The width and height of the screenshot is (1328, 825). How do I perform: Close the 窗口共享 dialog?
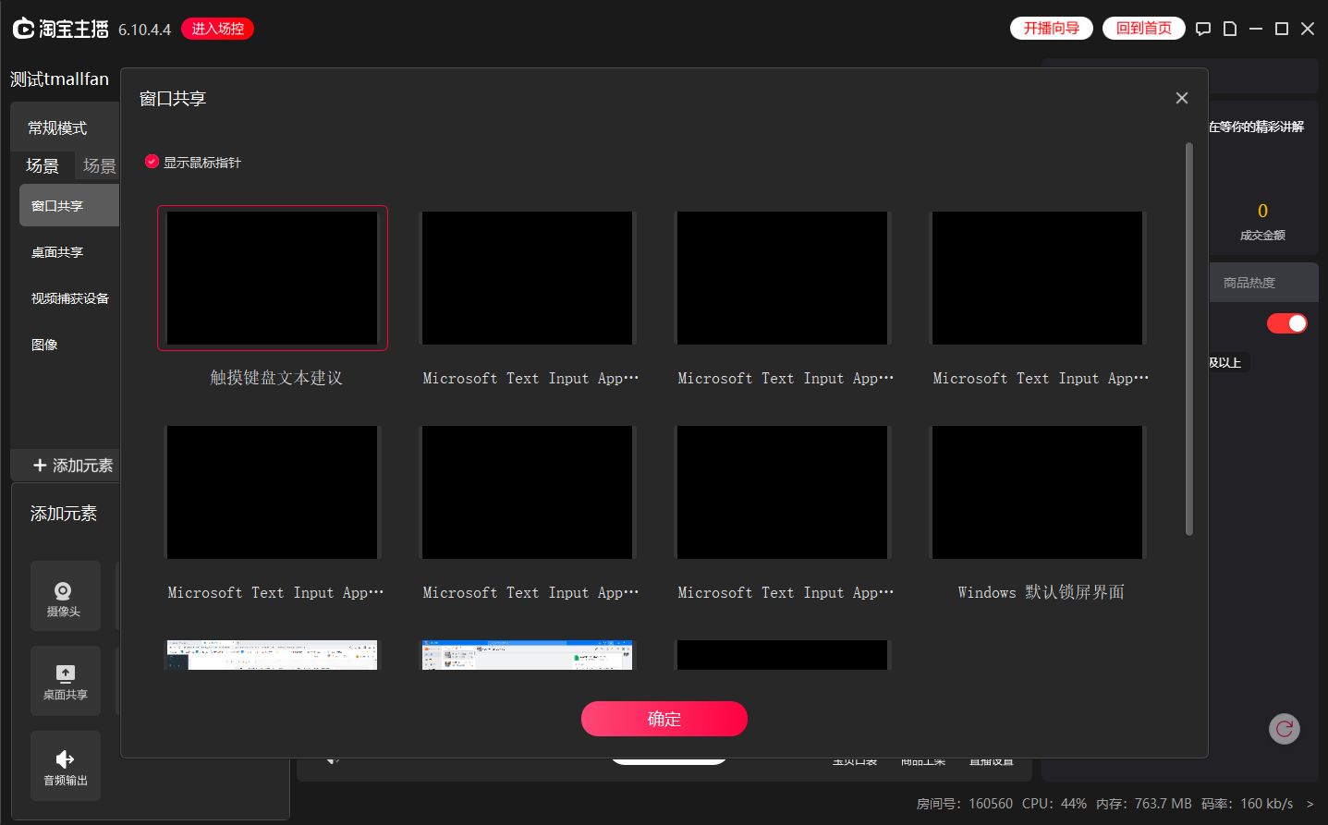pyautogui.click(x=1181, y=98)
